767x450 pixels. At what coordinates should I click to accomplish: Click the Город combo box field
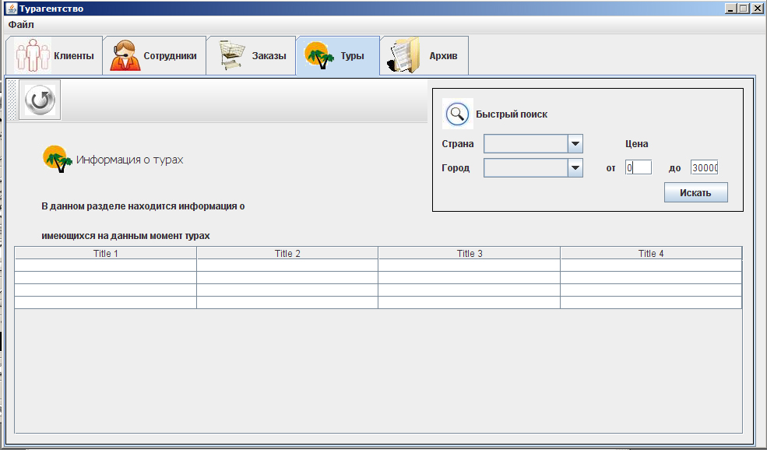click(533, 167)
